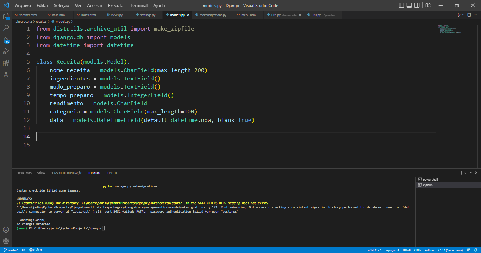Click the editor minimap overview
Image resolution: width=481 pixels, height=253 pixels.
tap(458, 30)
